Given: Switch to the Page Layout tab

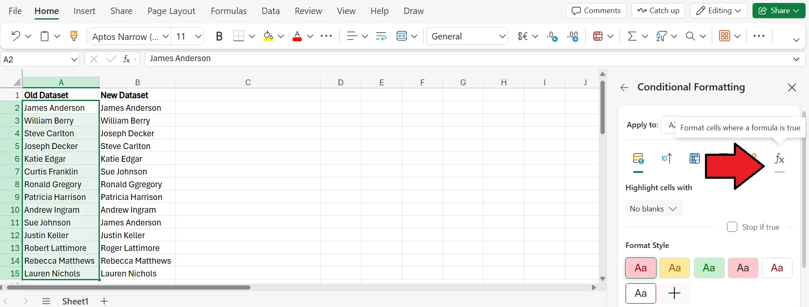Looking at the screenshot, I should pos(171,11).
